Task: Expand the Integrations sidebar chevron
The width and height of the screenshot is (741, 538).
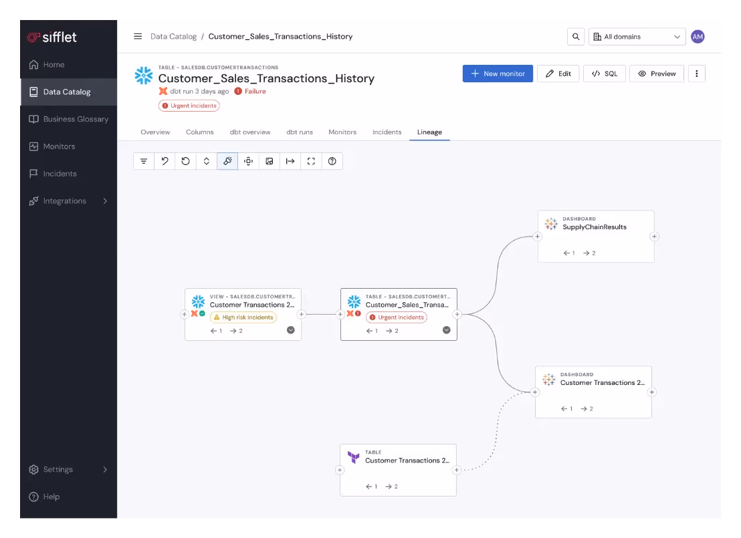Action: pos(105,200)
